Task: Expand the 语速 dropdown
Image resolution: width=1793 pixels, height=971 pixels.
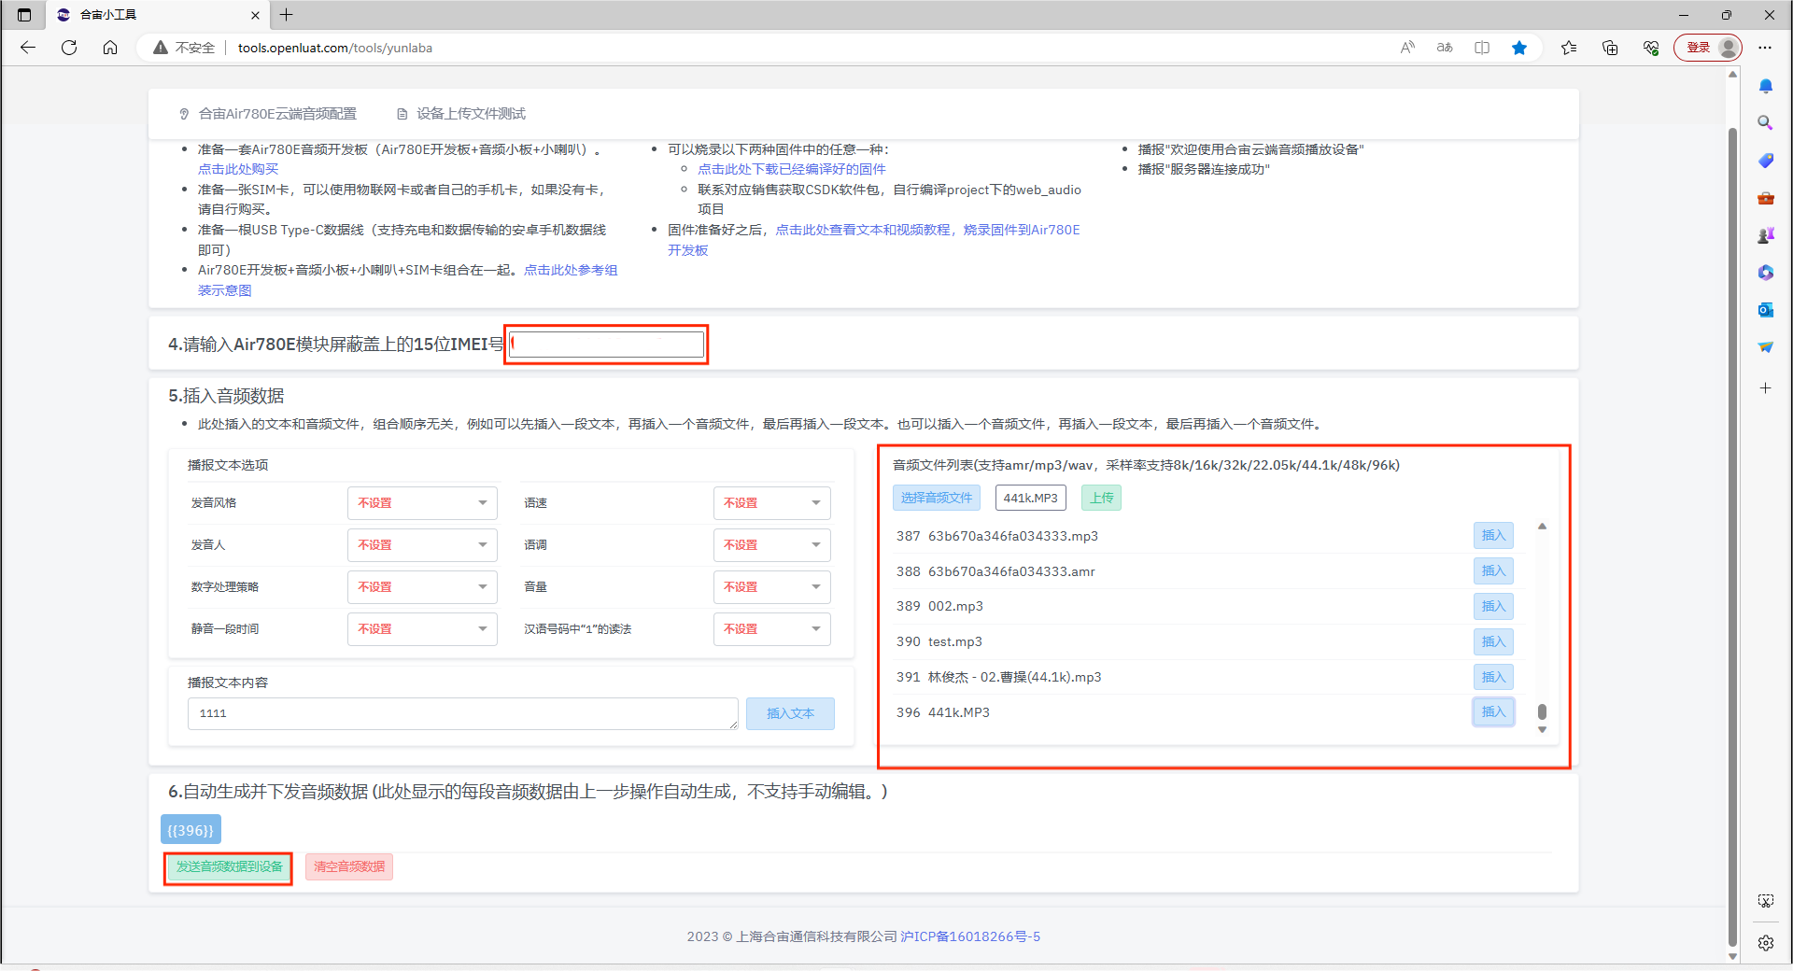Action: (x=771, y=503)
